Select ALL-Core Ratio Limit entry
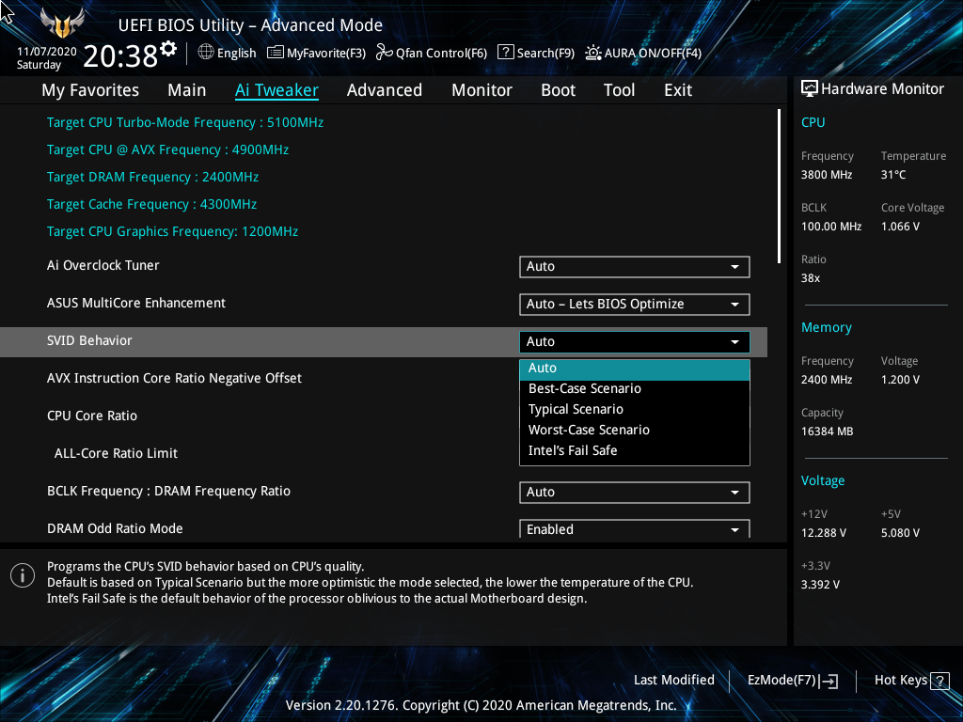This screenshot has height=722, width=963. coord(116,453)
